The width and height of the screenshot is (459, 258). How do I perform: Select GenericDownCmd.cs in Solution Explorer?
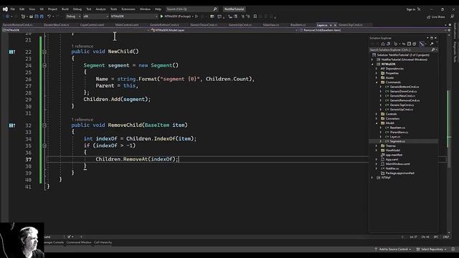403,91
